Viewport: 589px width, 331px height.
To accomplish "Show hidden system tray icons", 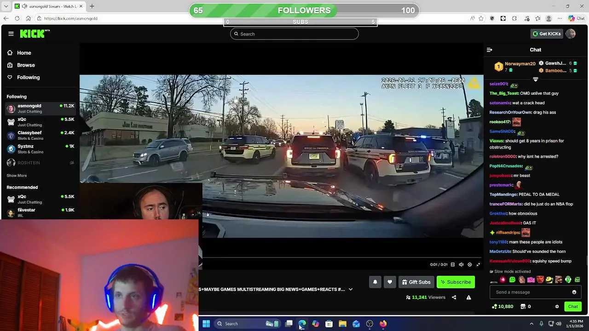I will tap(531, 324).
